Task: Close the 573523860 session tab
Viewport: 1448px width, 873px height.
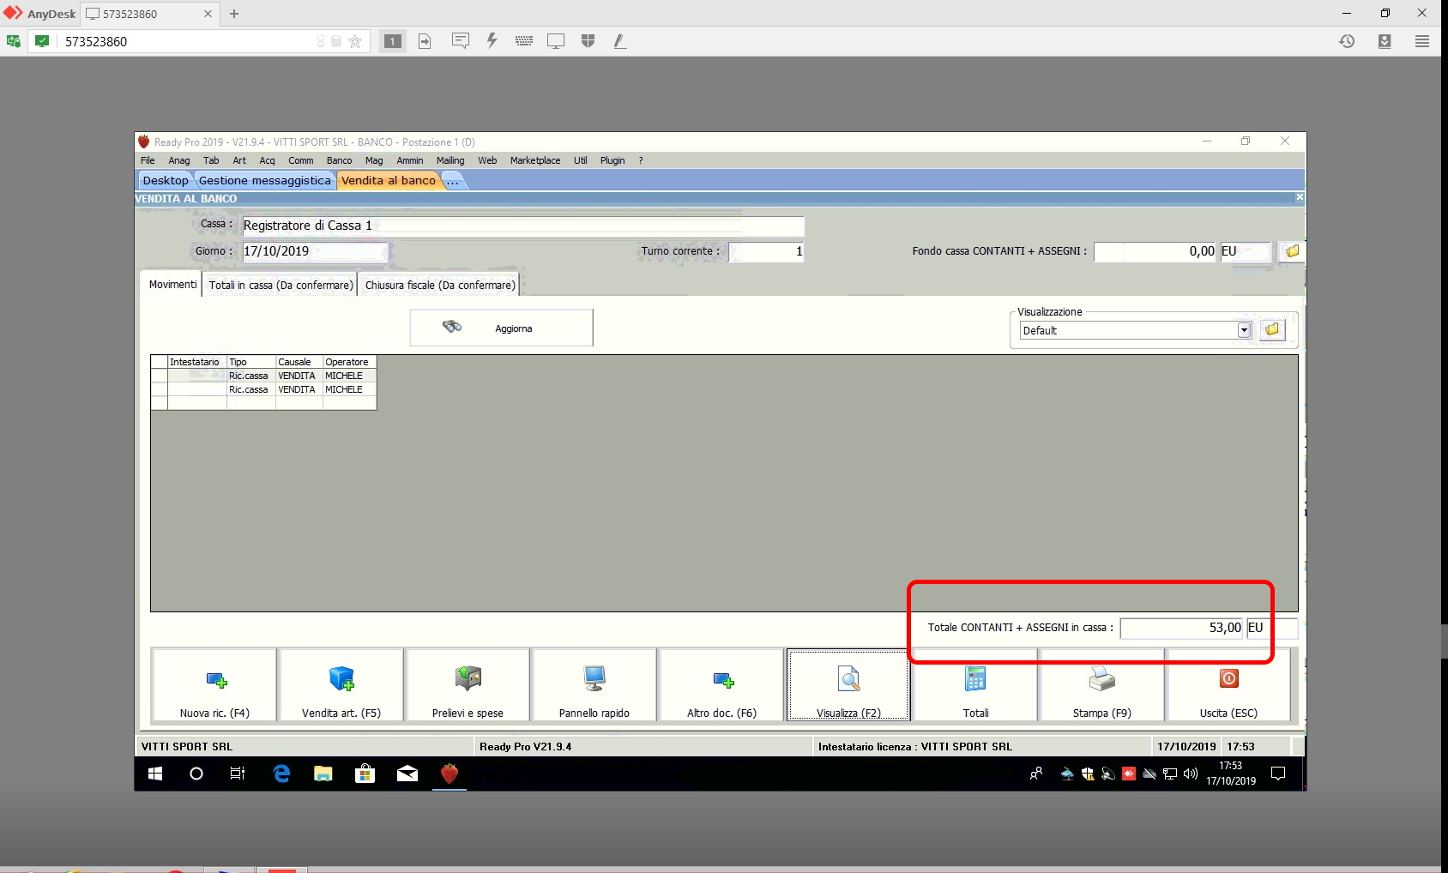Action: 208,14
